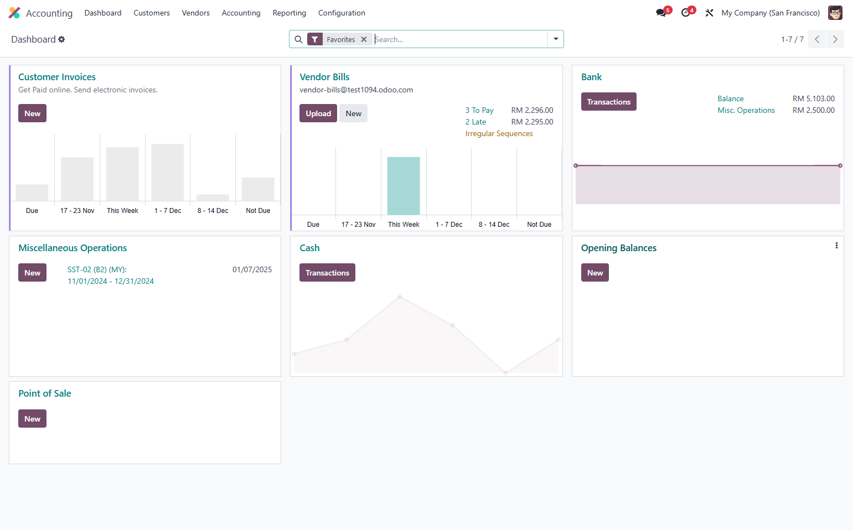This screenshot has width=853, height=530.
Task: Open Irregular Sequences warning link
Action: (499, 133)
